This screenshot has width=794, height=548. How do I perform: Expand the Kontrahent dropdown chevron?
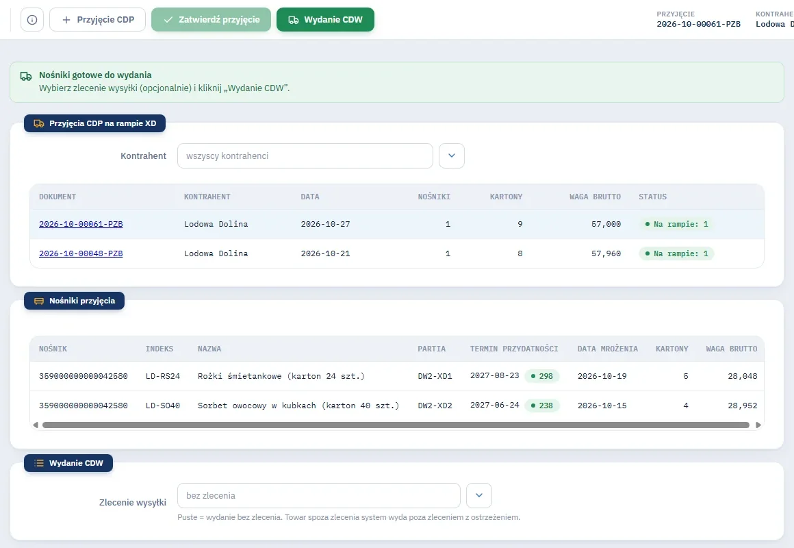452,155
